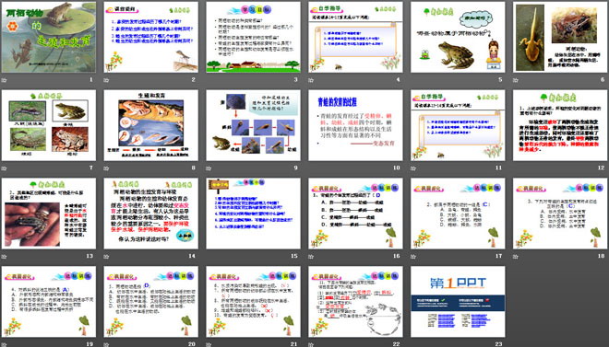The height and width of the screenshot is (347, 609).
Task: Pick slide 12 with red and blue paragraph
Action: click(x=560, y=125)
